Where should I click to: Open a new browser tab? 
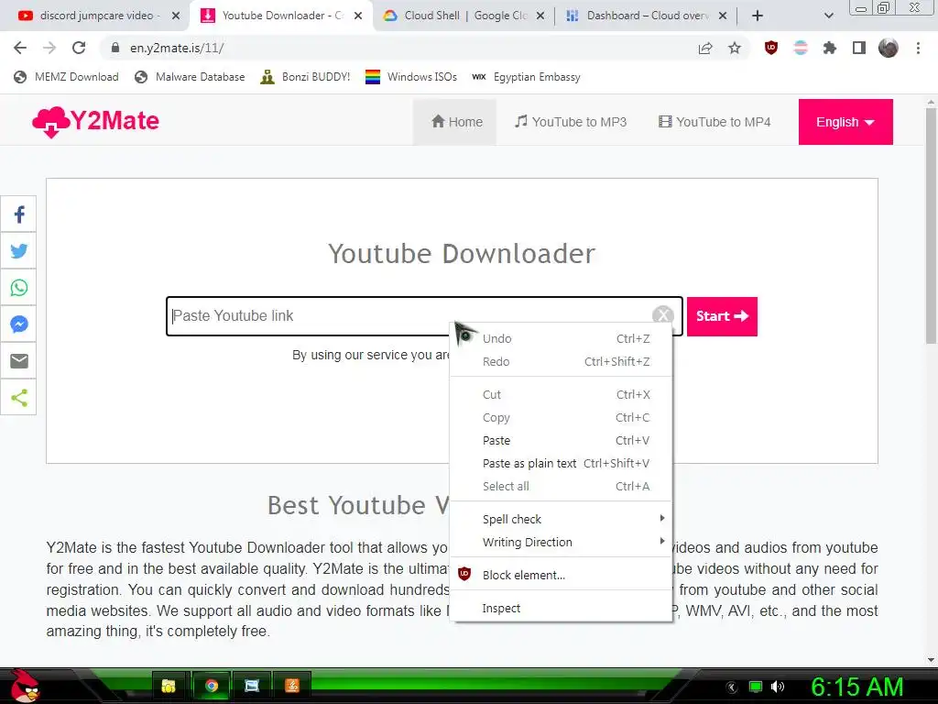tap(758, 16)
